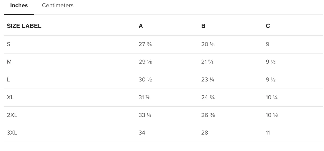The height and width of the screenshot is (151, 324).
Task: Click column header C
Action: pos(268,26)
